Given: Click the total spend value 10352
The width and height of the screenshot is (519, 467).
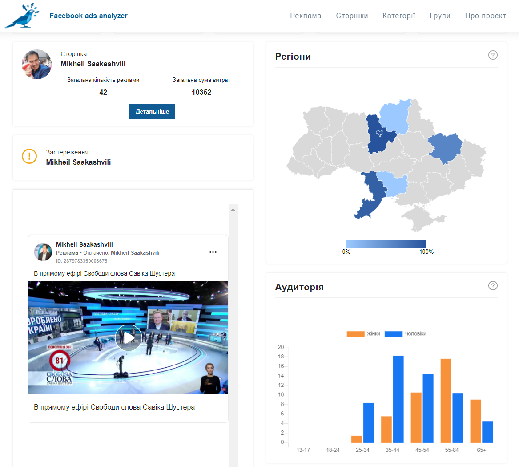Looking at the screenshot, I should pos(201,93).
